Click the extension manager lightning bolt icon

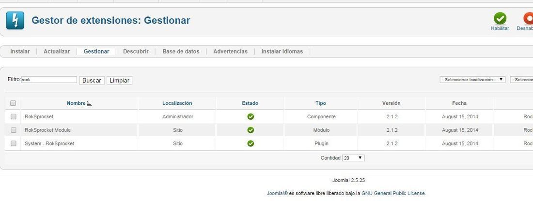15,20
